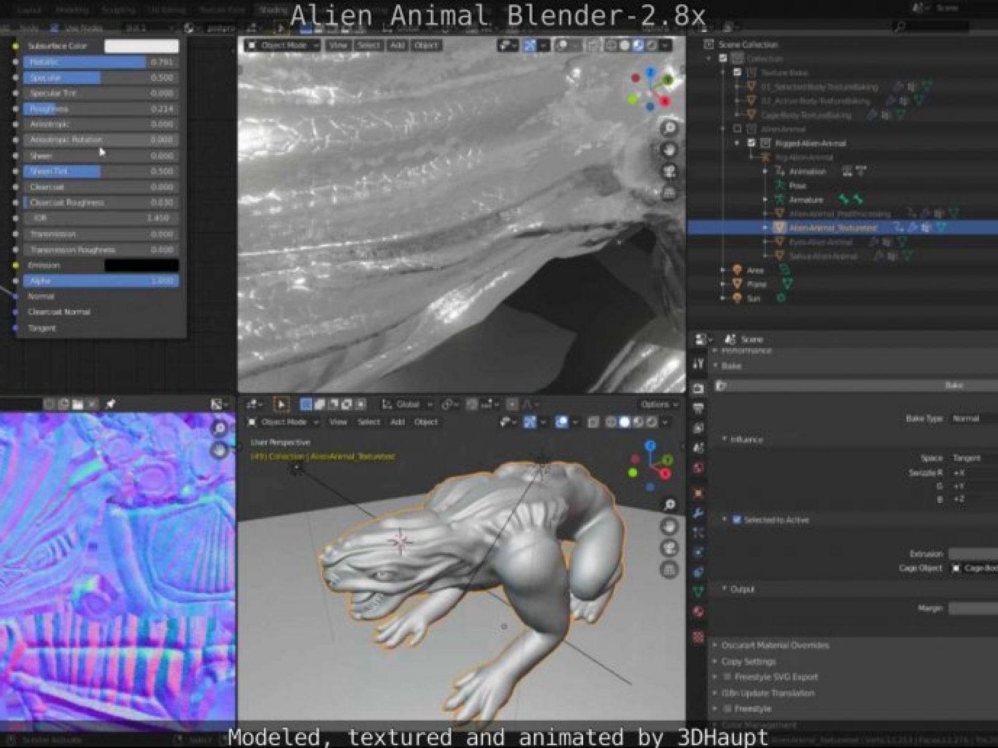Toggle Rigged Alien Animal collection checkbox
Screen dimensions: 998x748
(x=752, y=143)
